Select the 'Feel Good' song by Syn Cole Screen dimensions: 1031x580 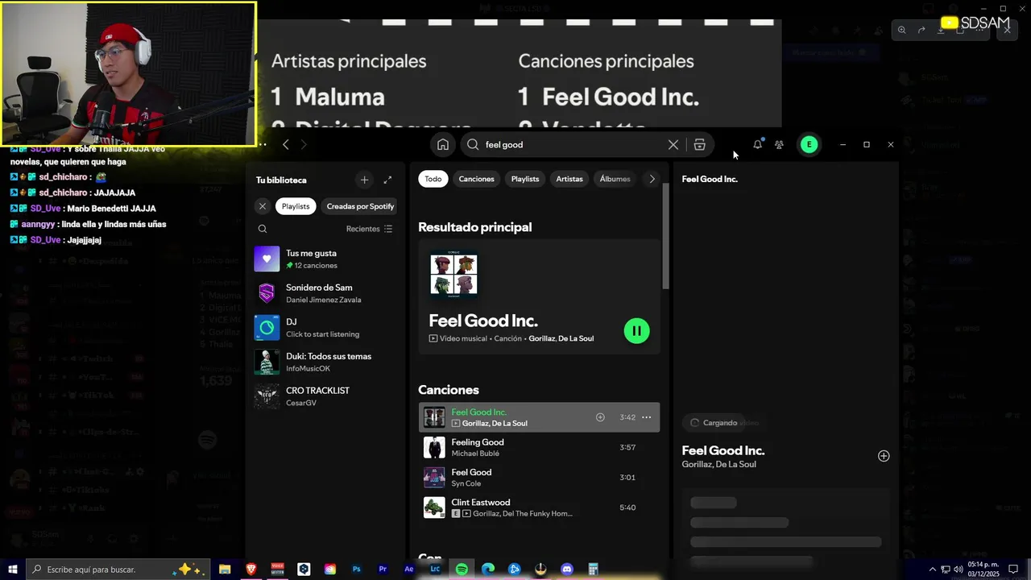coord(539,478)
